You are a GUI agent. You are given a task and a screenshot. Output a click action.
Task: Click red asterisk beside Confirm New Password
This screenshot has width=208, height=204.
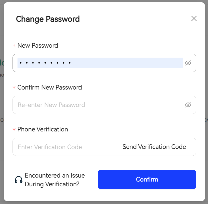[14, 88]
